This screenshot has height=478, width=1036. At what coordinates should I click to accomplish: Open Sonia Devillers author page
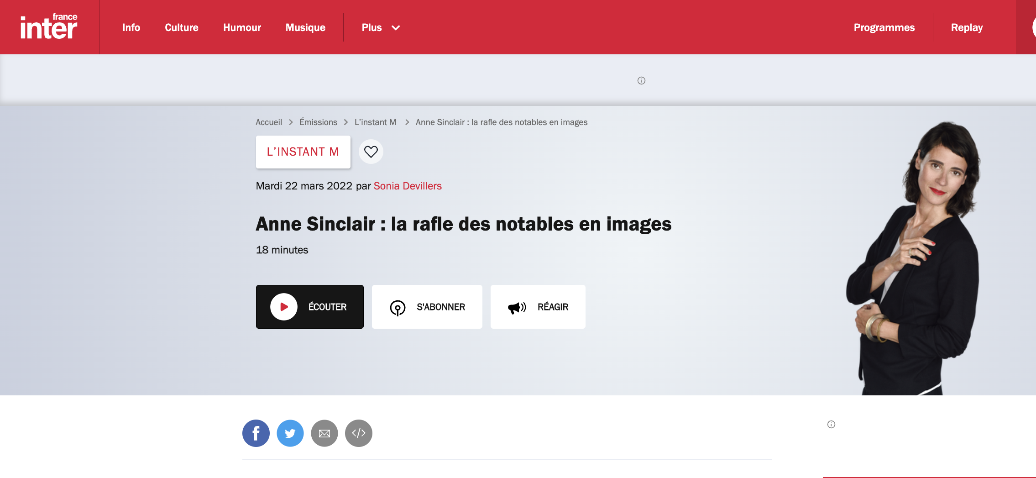pyautogui.click(x=408, y=186)
